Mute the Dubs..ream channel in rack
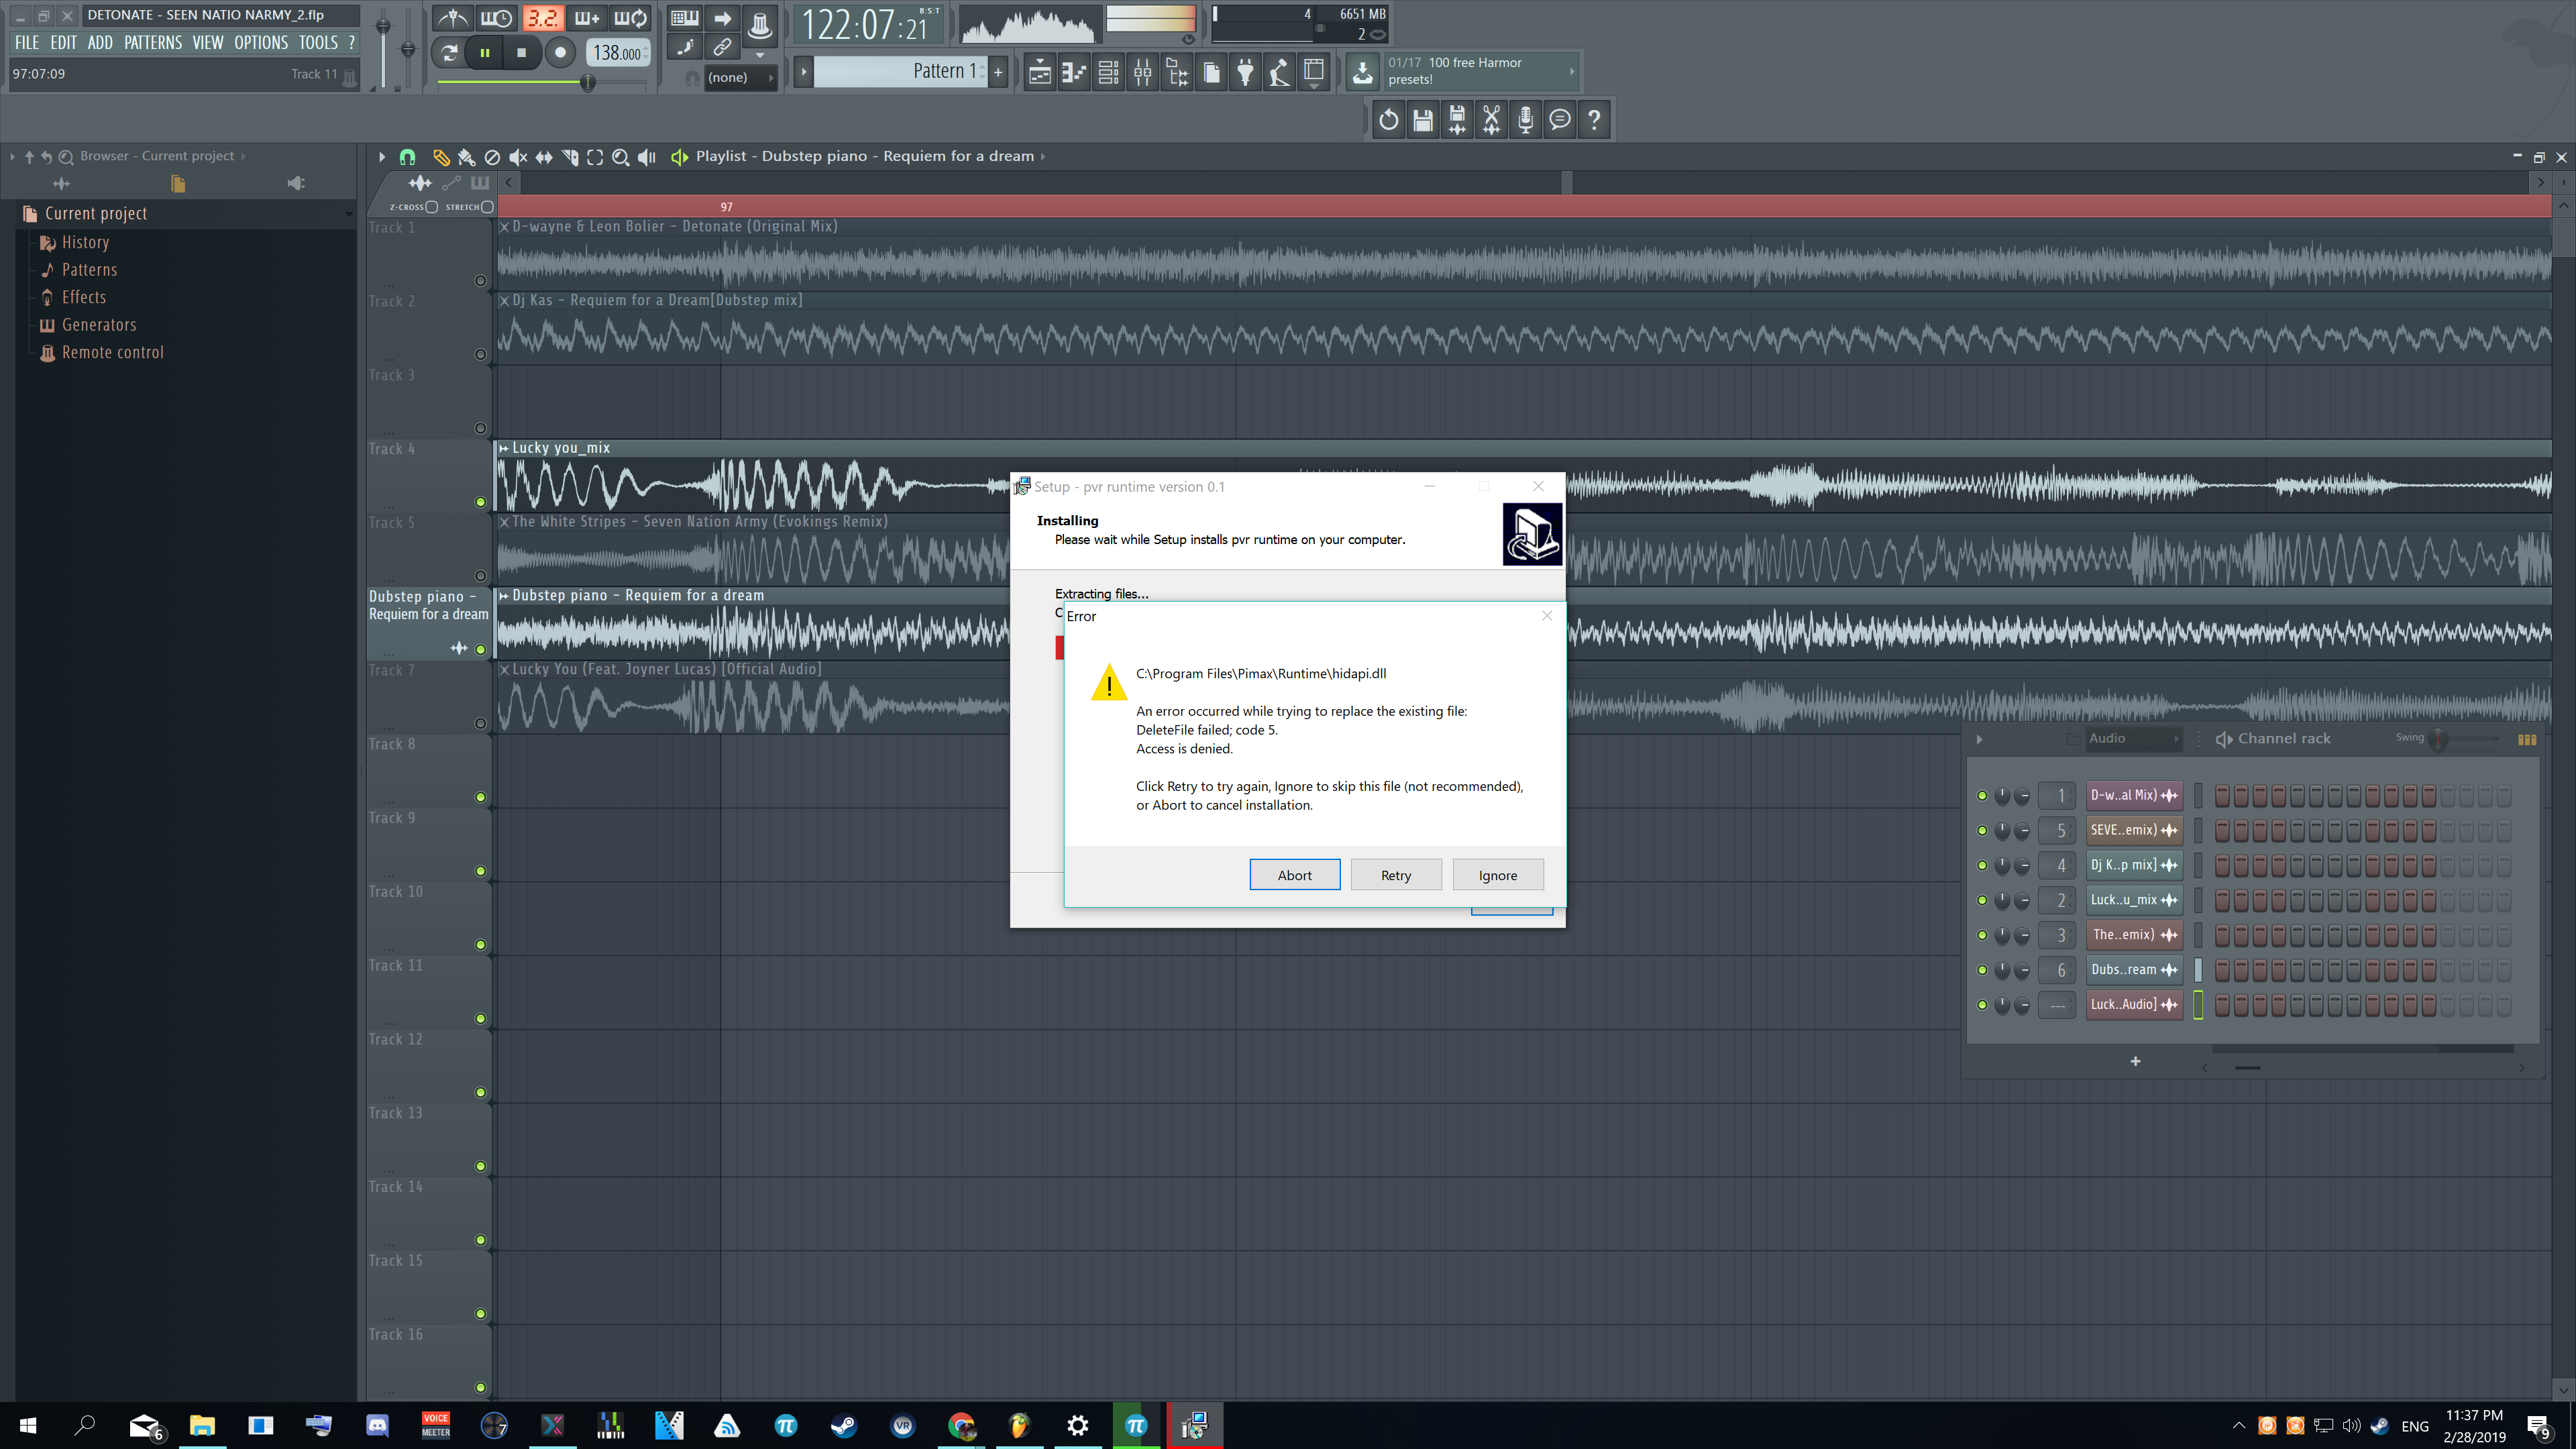Image resolution: width=2576 pixels, height=1449 pixels. [x=1982, y=970]
